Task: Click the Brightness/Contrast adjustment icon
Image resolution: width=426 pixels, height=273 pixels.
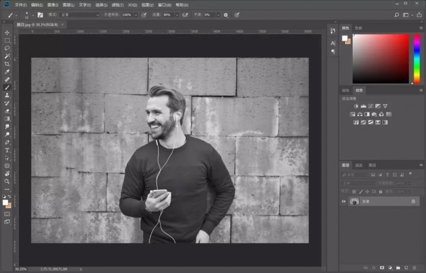Action: tap(356, 106)
